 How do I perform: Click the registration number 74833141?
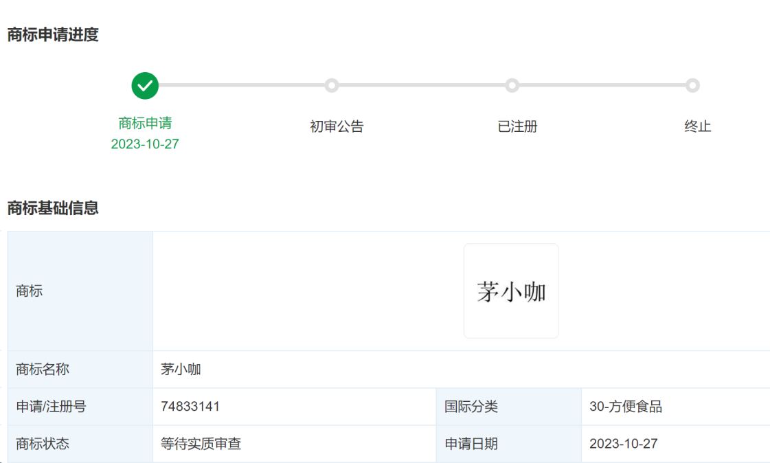[x=190, y=407]
